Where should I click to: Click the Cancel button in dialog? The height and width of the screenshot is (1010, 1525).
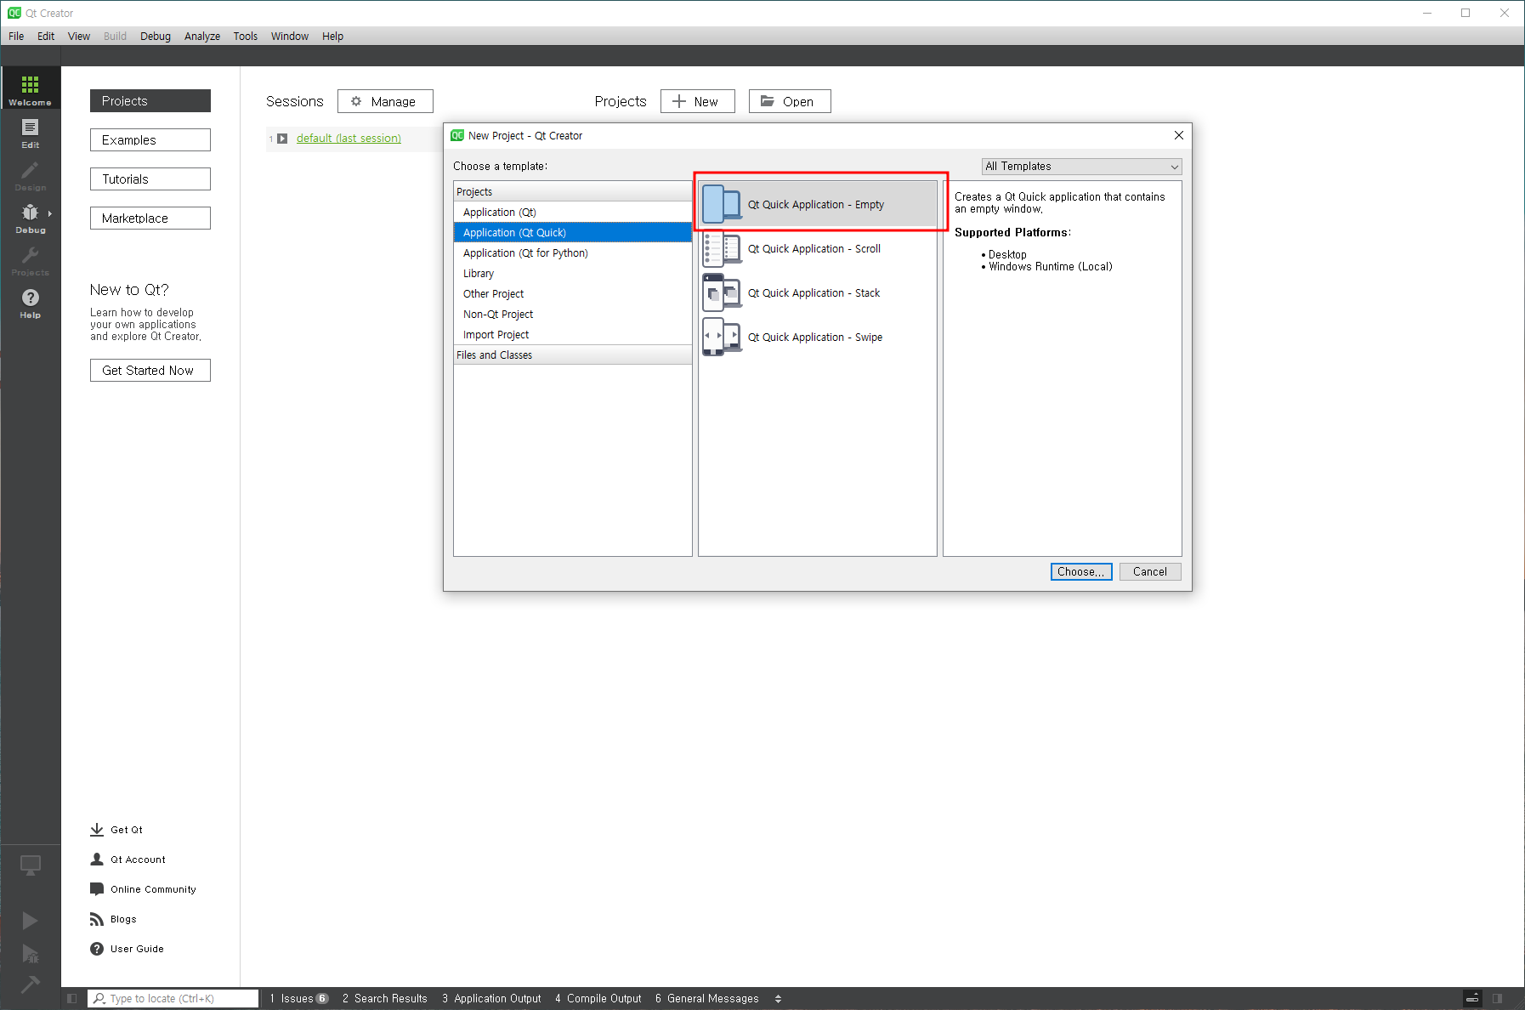1150,571
